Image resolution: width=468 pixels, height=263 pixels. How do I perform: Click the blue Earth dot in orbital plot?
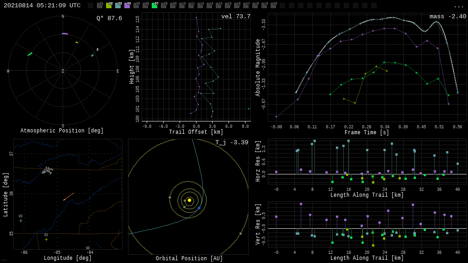pos(199,208)
